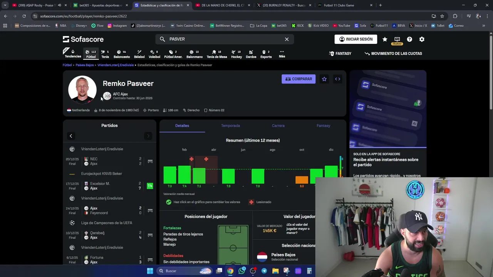Click the Fútbol breadcrumb link
The image size is (493, 277).
pyautogui.click(x=67, y=65)
